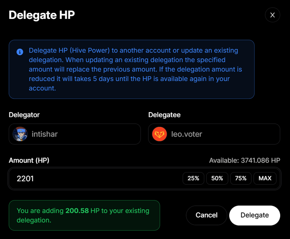Click the Delegatee label
This screenshot has width=290, height=239.
point(164,115)
